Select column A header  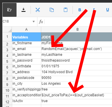pos(26,29)
